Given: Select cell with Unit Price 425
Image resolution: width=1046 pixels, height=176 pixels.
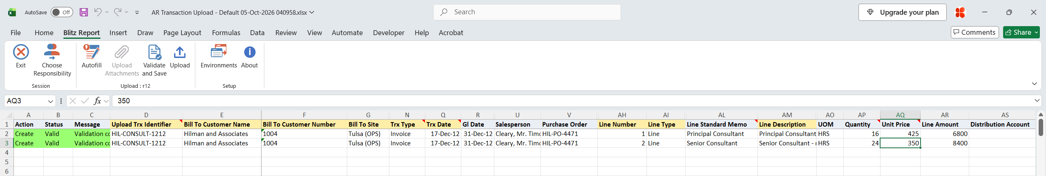Looking at the screenshot, I should 900,134.
